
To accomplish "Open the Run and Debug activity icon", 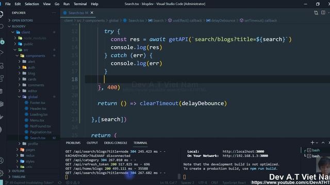I will 1,52.
